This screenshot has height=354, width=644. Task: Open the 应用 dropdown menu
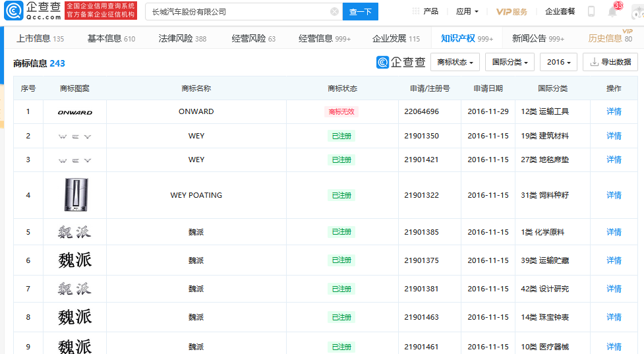(467, 11)
